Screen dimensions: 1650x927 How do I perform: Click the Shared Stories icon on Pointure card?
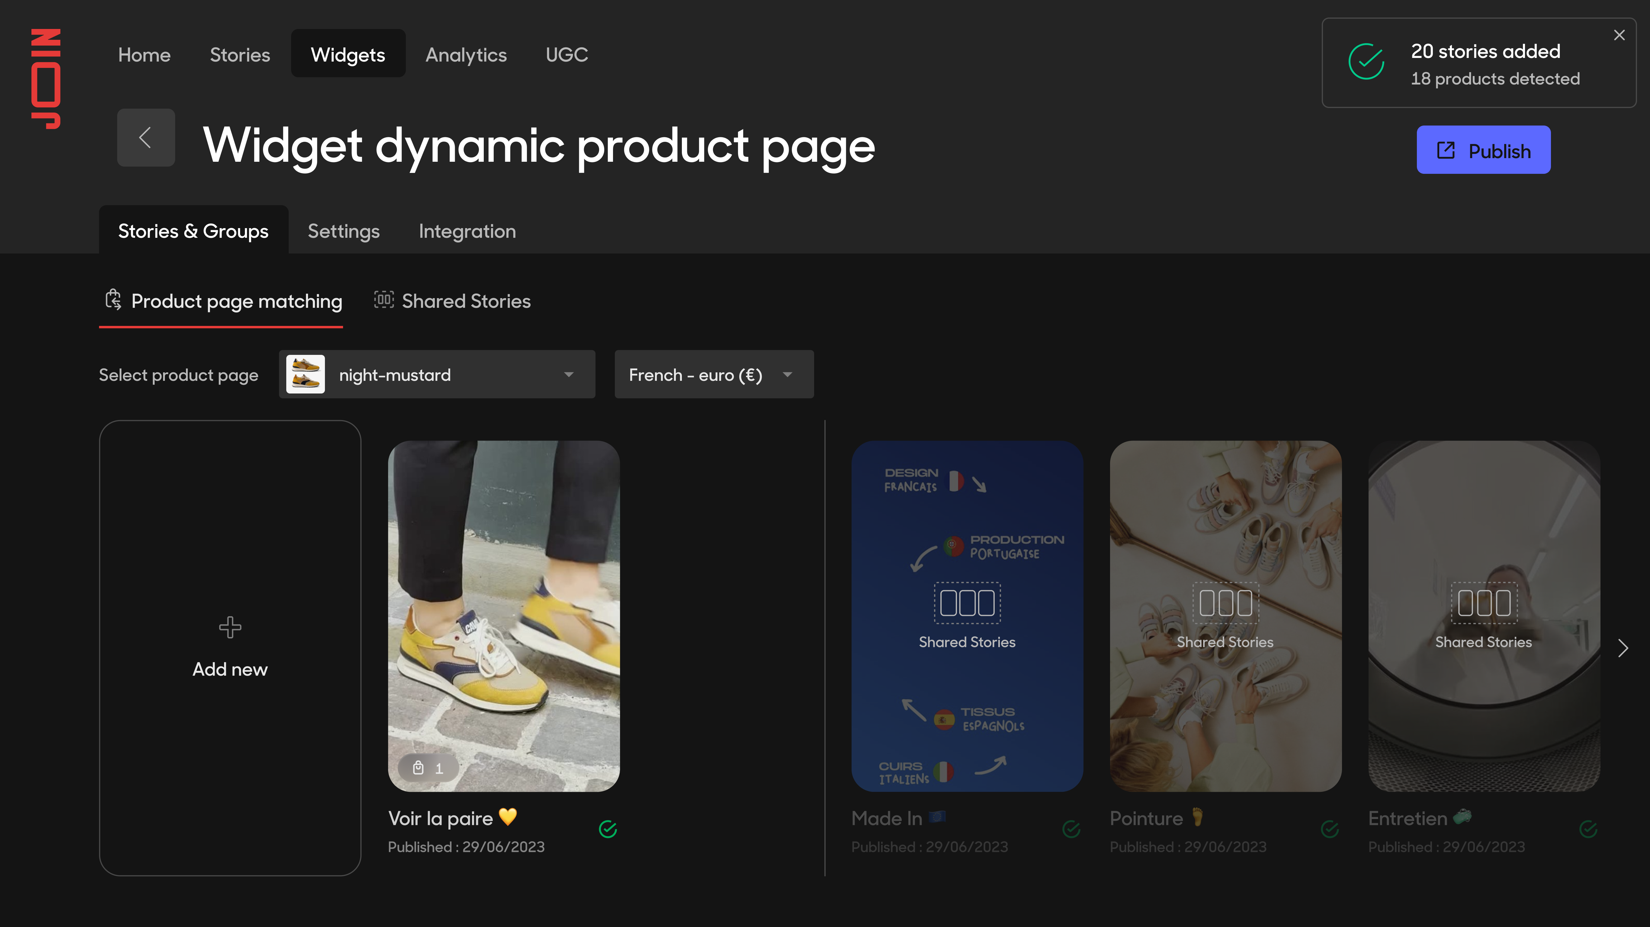click(x=1226, y=603)
